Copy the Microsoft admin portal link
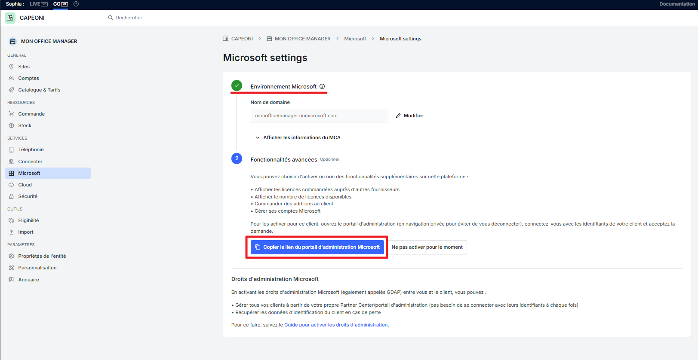This screenshot has width=698, height=360. coord(317,247)
